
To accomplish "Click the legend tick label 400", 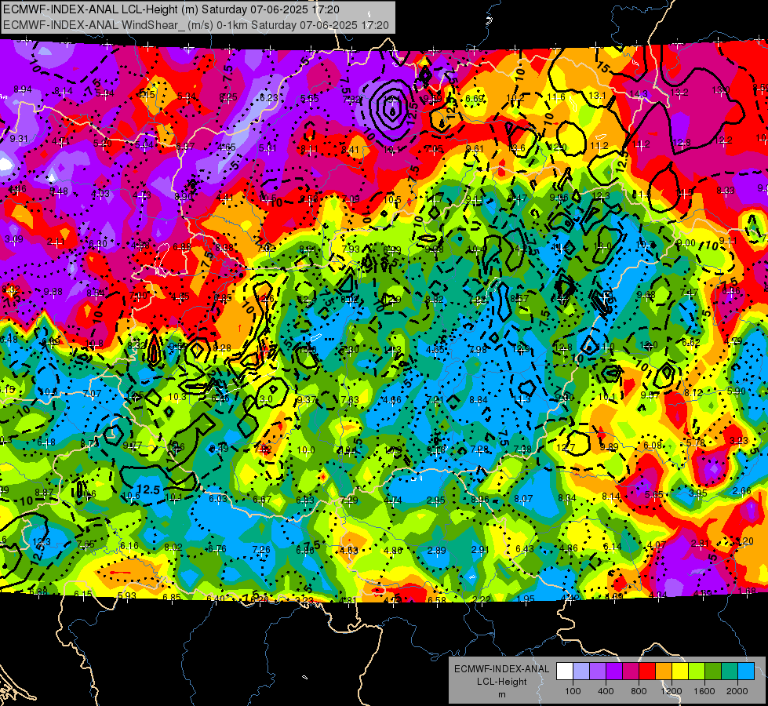I will (x=606, y=691).
